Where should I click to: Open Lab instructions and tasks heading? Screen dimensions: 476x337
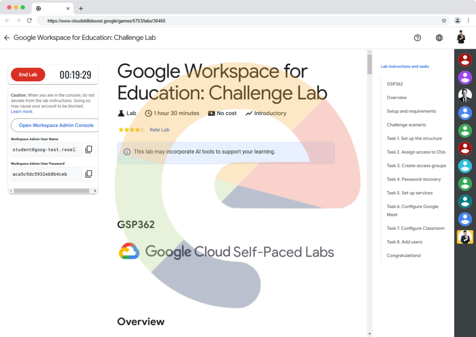click(x=404, y=66)
